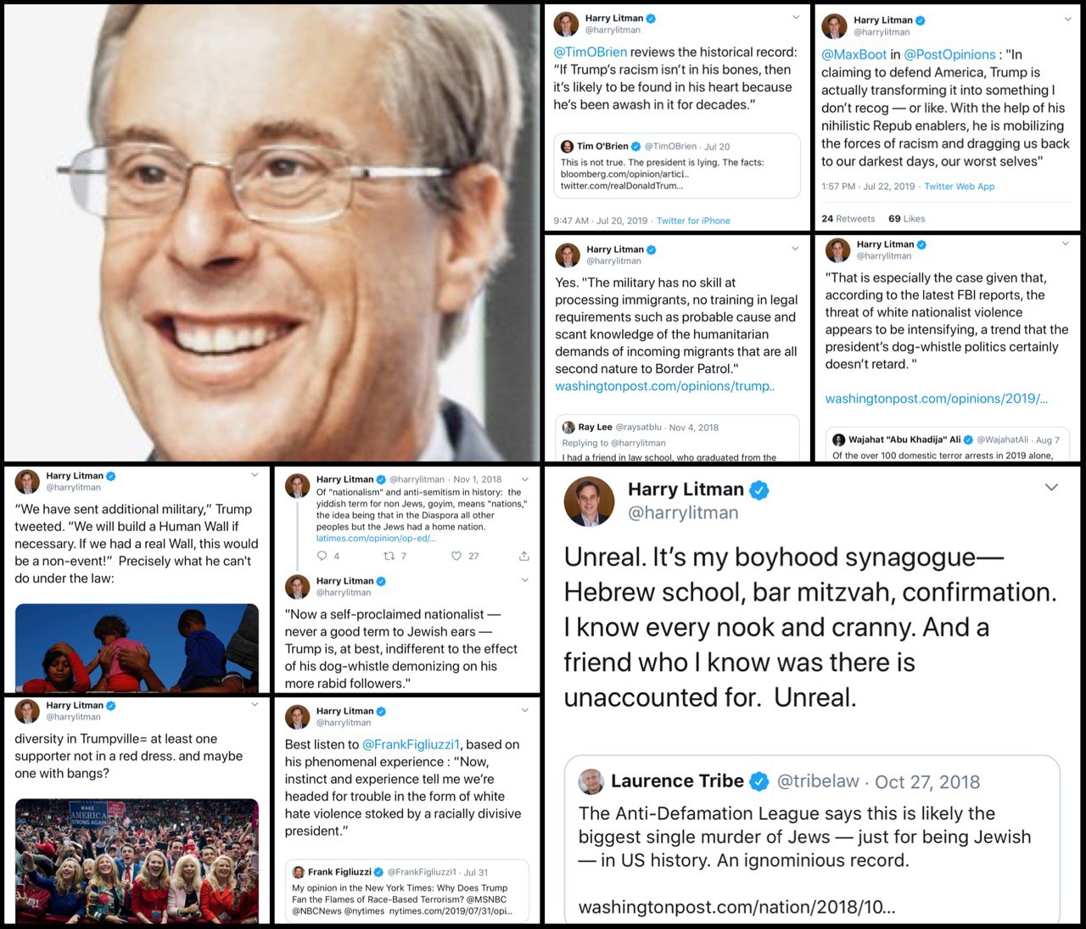Image resolution: width=1086 pixels, height=929 pixels.
Task: Click share icon under the Nov 1 tweet
Action: point(523,556)
